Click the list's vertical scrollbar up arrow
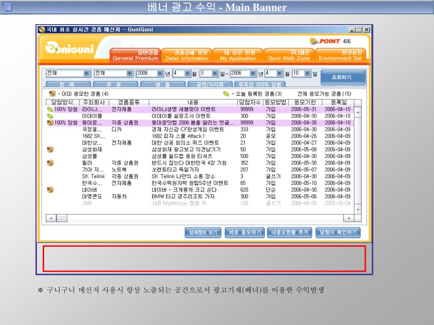Viewport: 434px width, 325px height. [358, 112]
